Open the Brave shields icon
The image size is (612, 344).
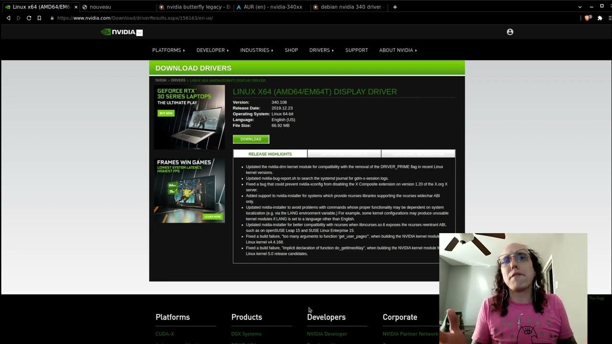click(588, 18)
